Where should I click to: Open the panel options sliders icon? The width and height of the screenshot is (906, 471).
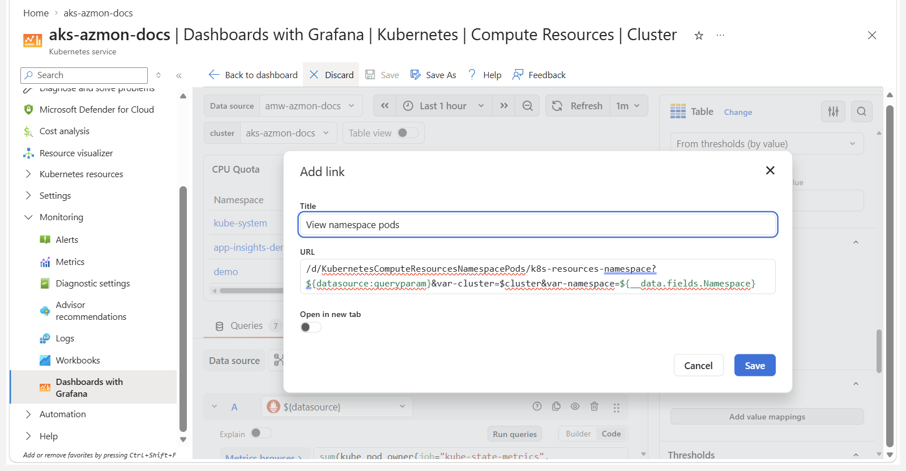pyautogui.click(x=833, y=112)
